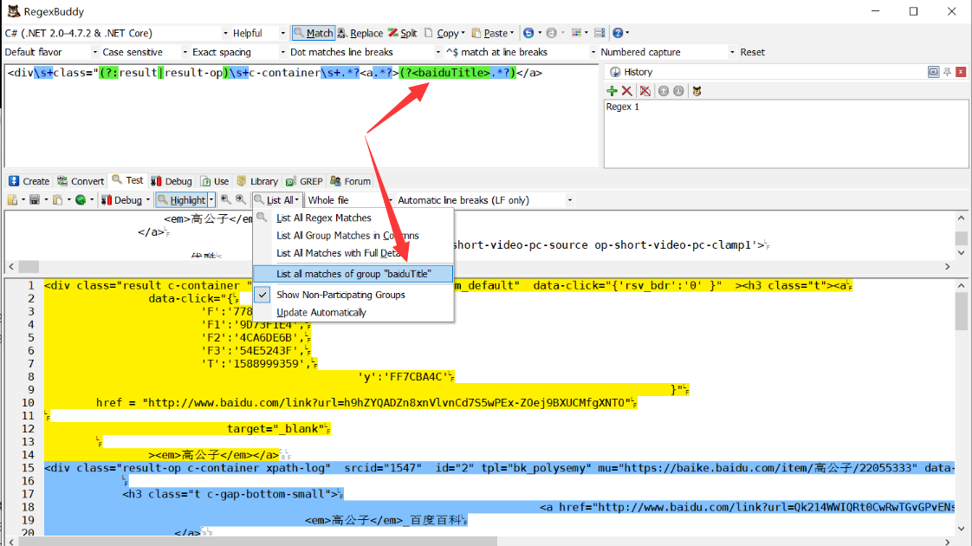Toggle ^$ match at line breaks
972x546 pixels.
tap(521, 52)
